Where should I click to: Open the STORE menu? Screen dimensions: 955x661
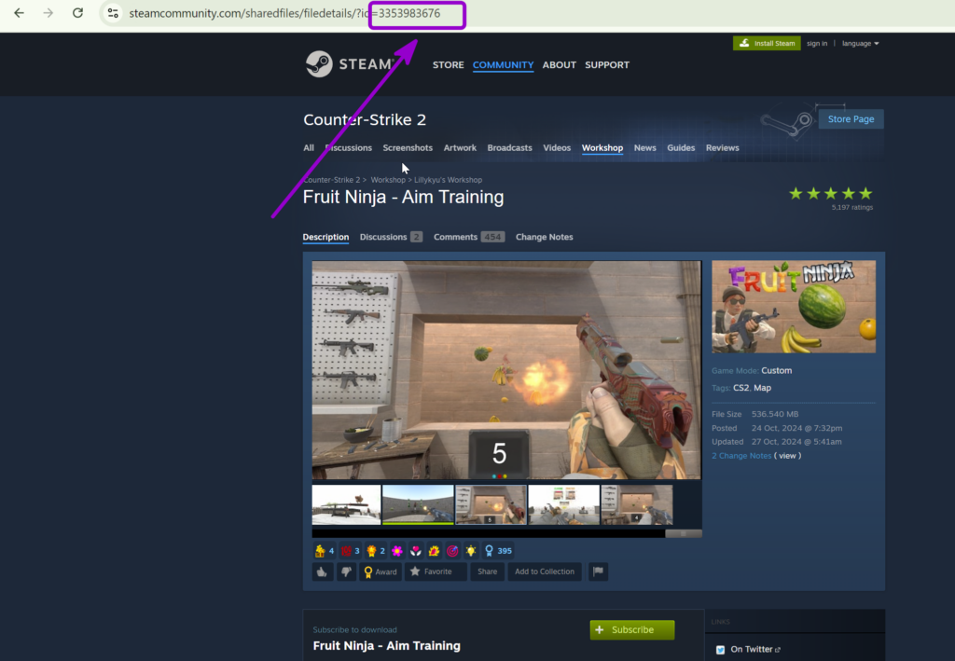click(449, 64)
